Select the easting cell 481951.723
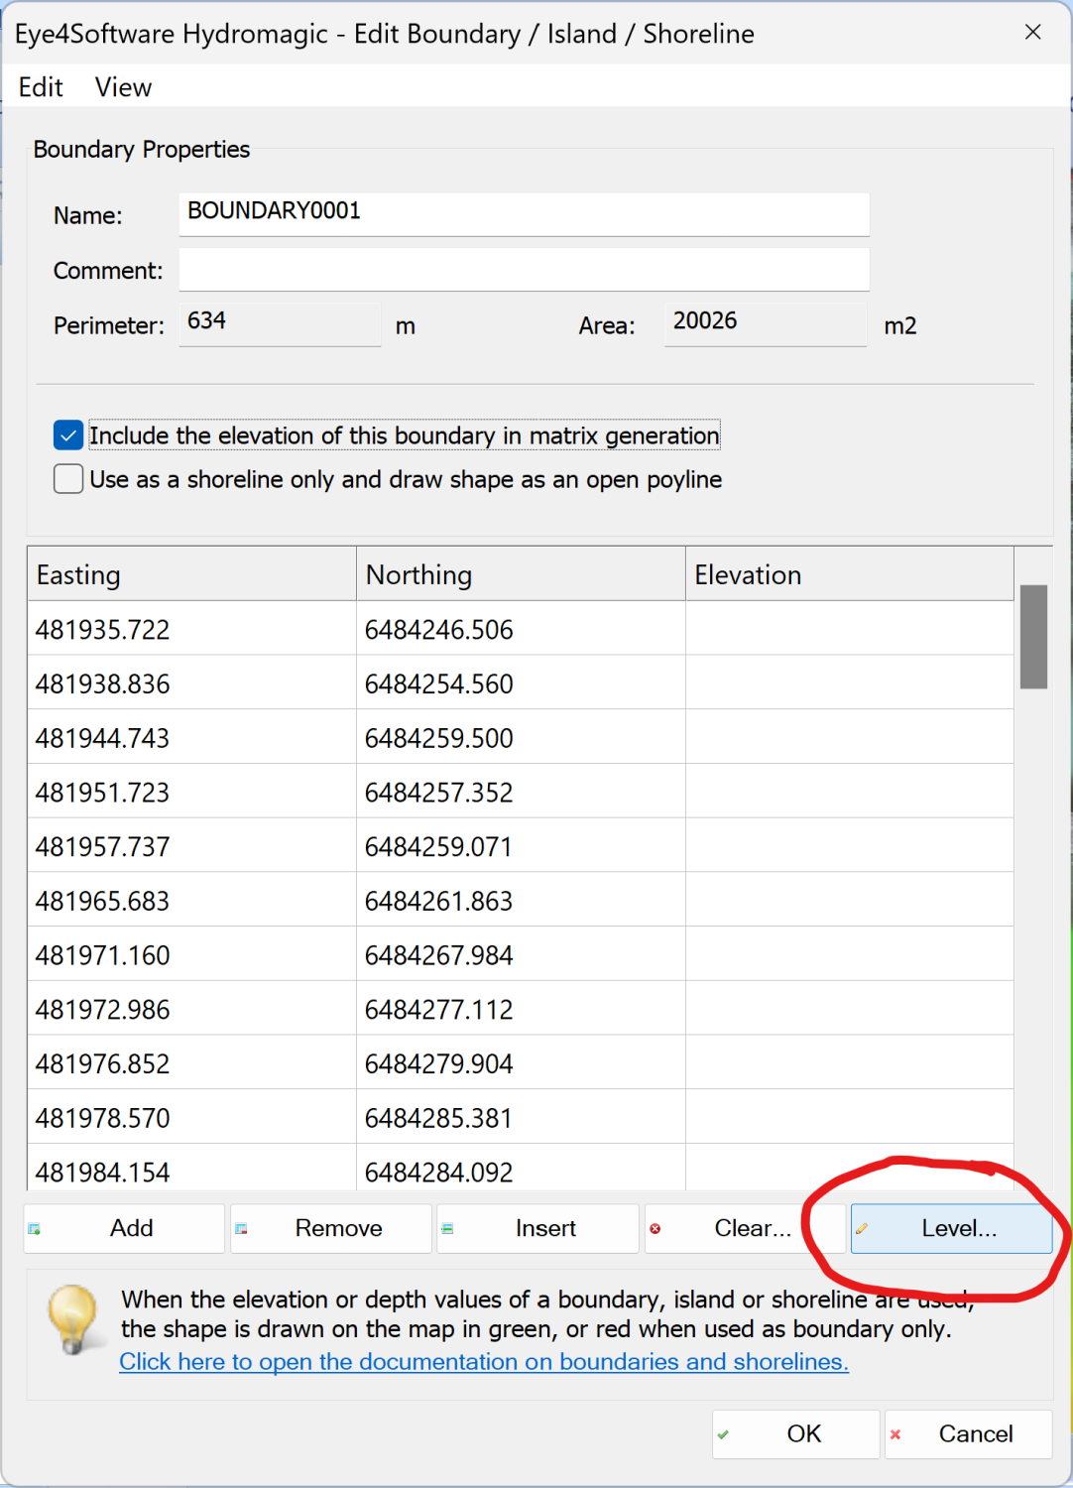The image size is (1073, 1488). [x=191, y=792]
